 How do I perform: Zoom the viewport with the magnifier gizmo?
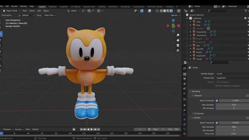coord(178,35)
